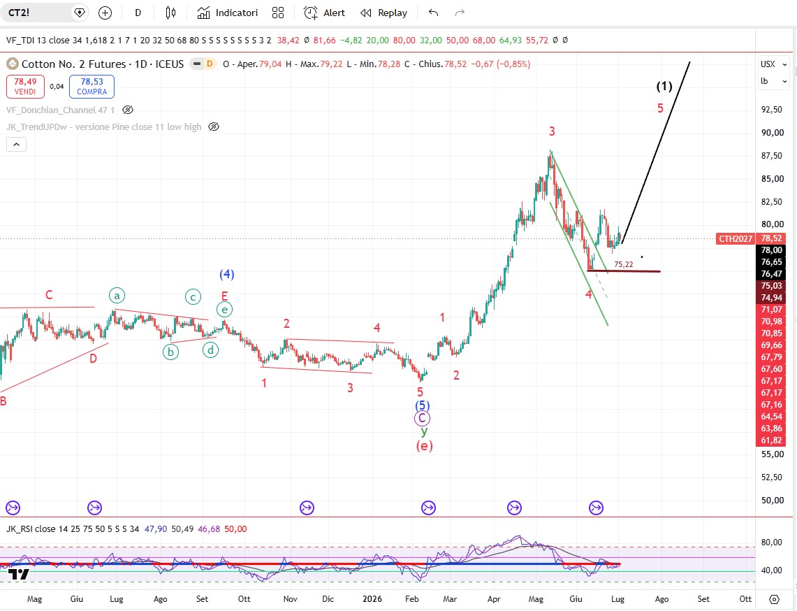Select the black (1) wave label
The width and height of the screenshot is (797, 611).
664,86
